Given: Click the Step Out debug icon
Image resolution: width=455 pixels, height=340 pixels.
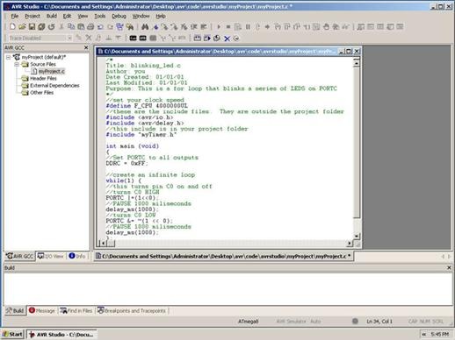Looking at the screenshot, I should [x=297, y=26].
